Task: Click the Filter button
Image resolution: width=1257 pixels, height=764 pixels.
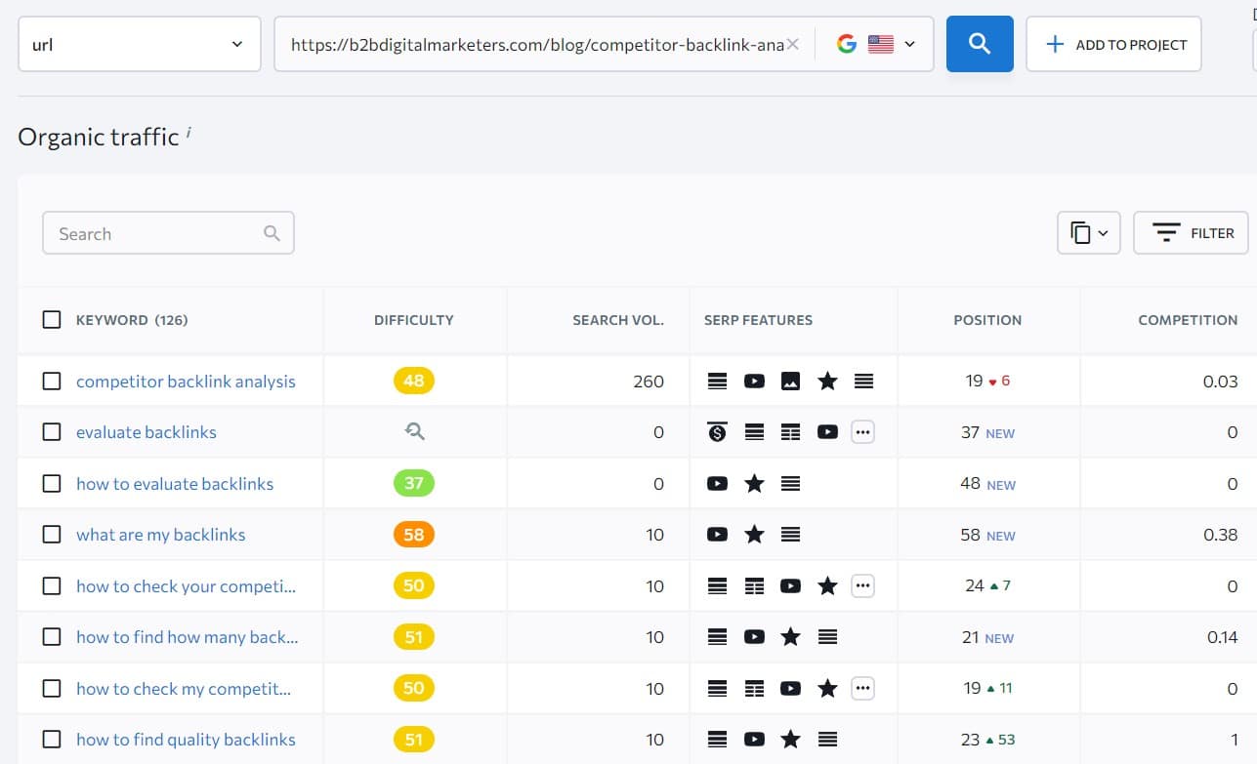Action: [1191, 233]
